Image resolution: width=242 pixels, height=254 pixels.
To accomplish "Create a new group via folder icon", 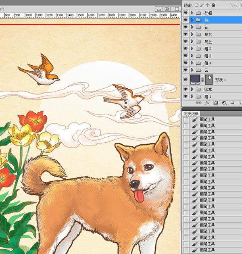I will click(232, 103).
